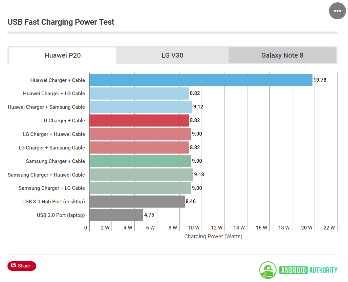Click the 'Huawei Charger + Samsung Cable' label
This screenshot has height=282, width=348.
46,107
